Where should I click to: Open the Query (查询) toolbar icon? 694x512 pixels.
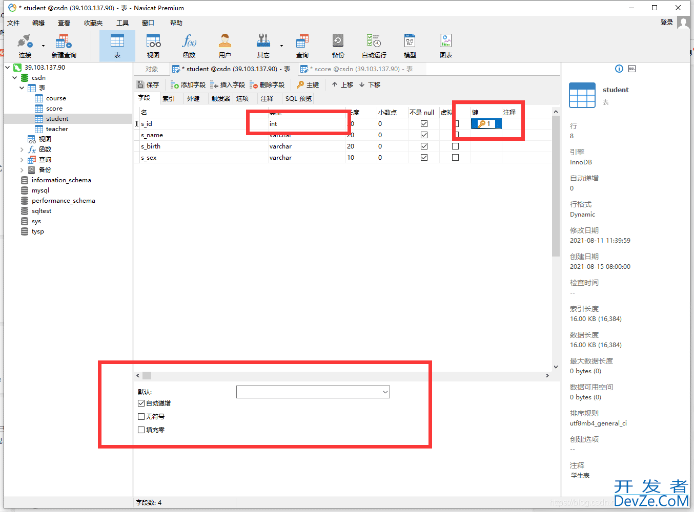[302, 46]
